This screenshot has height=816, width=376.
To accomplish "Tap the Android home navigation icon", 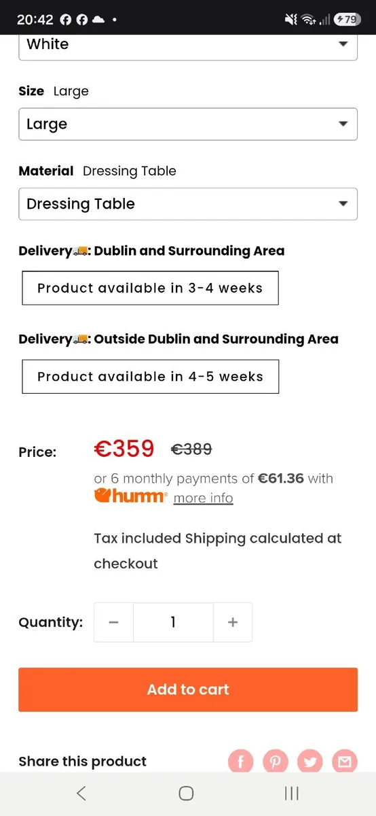I will [186, 793].
